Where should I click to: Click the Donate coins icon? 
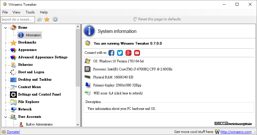tap(4, 132)
